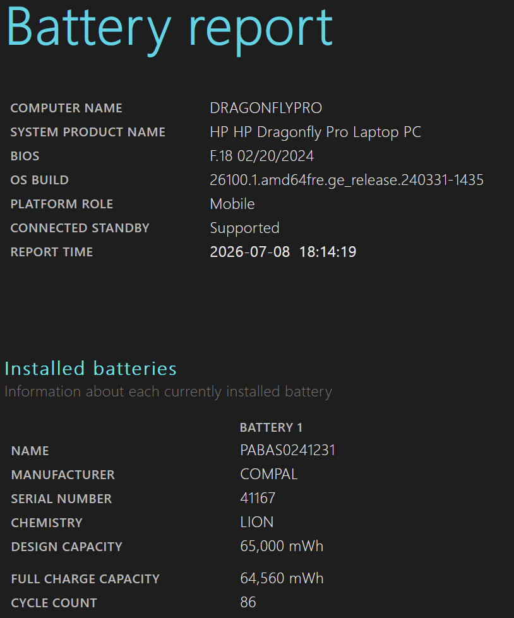Click the manufacturer COMPAL value
Screen dimensions: 514x618
coord(269,475)
